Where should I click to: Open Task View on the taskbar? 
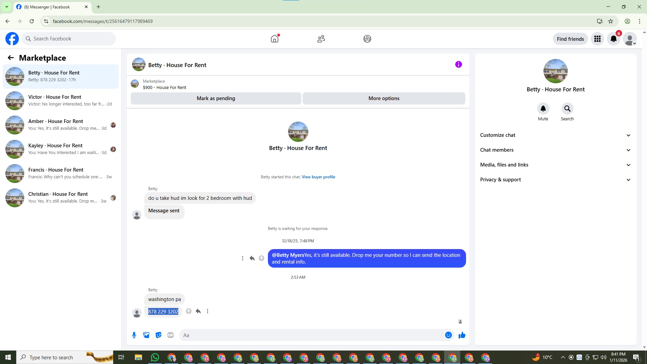click(x=121, y=357)
